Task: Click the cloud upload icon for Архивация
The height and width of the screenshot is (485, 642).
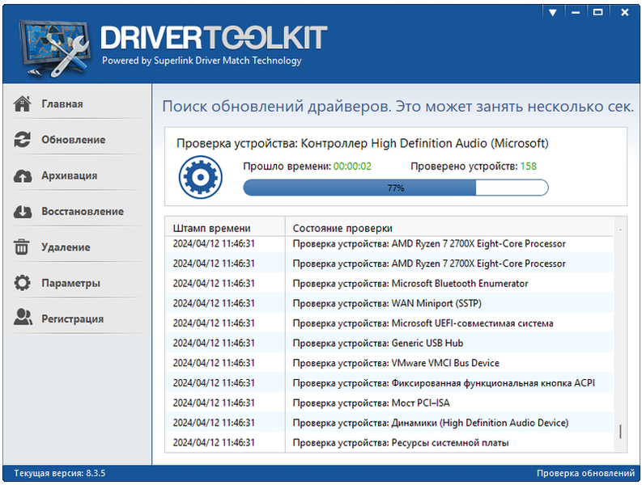Action: [x=23, y=176]
